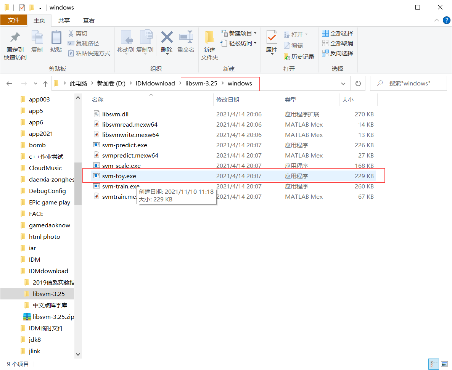Click Select all (全部选择)
The height and width of the screenshot is (370, 452).
point(338,34)
